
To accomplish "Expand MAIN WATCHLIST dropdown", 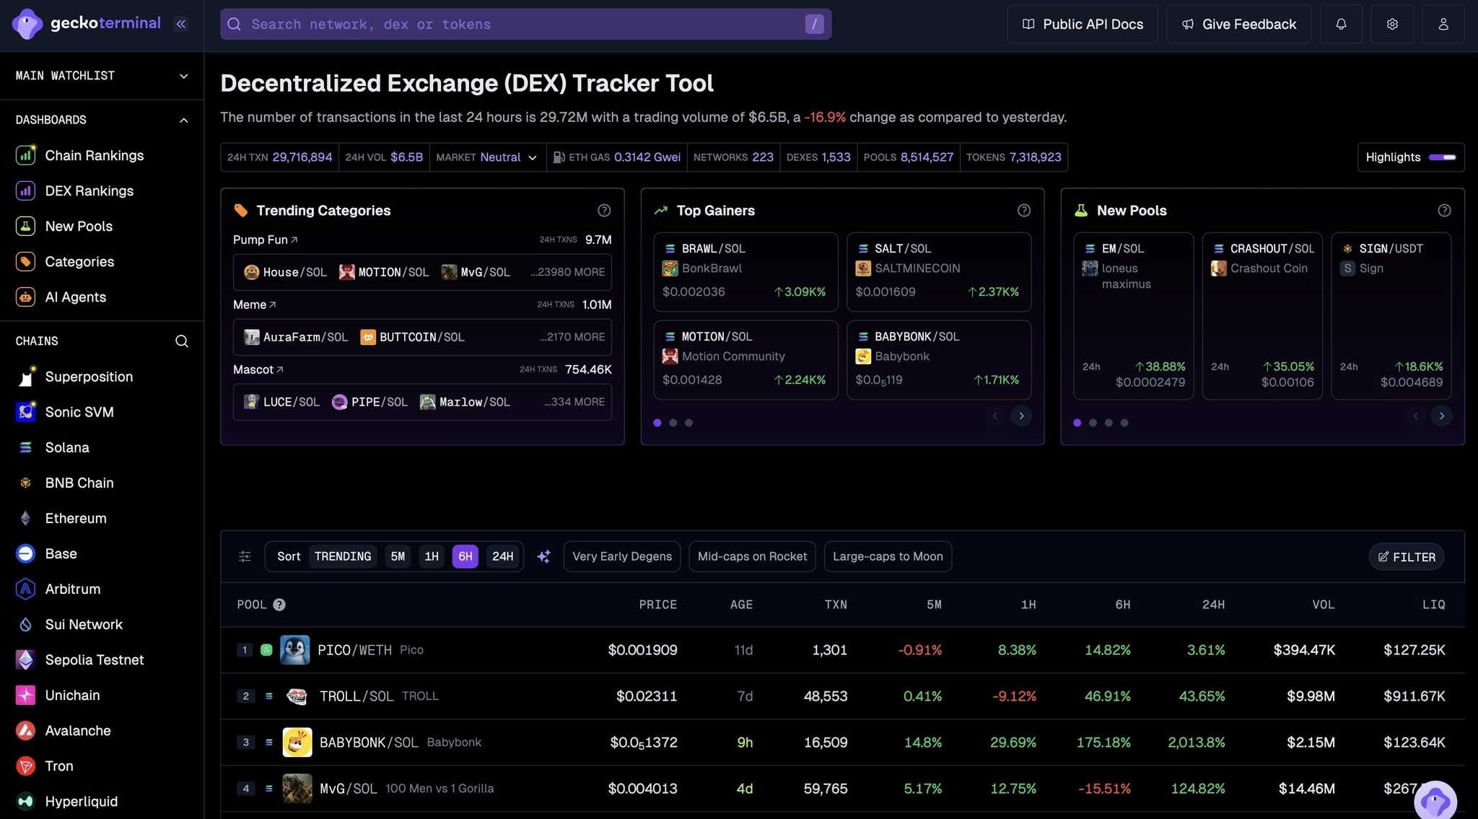I will (x=183, y=76).
